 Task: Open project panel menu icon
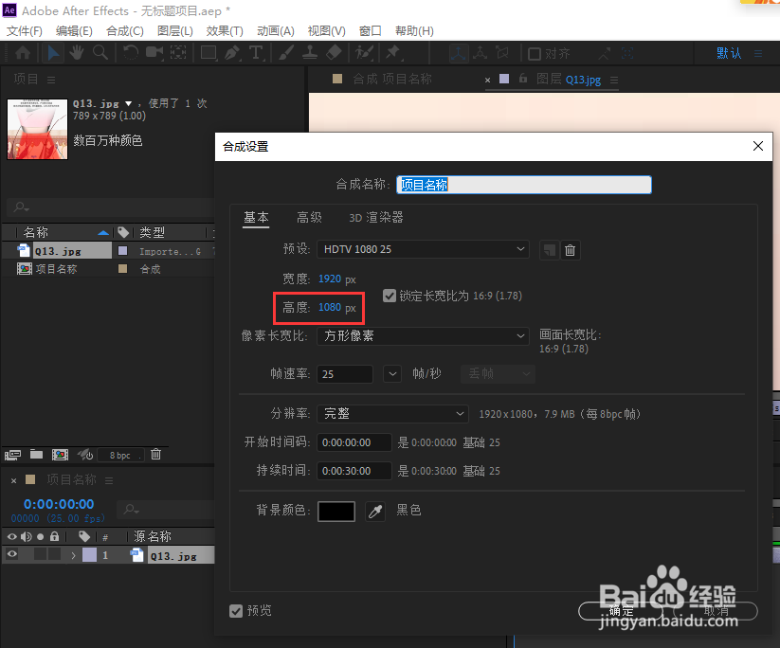(51, 80)
